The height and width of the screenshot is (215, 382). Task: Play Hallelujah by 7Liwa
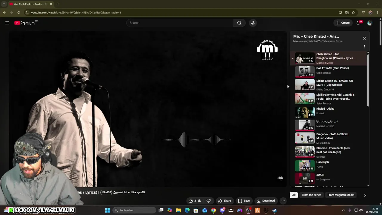pyautogui.click(x=328, y=165)
